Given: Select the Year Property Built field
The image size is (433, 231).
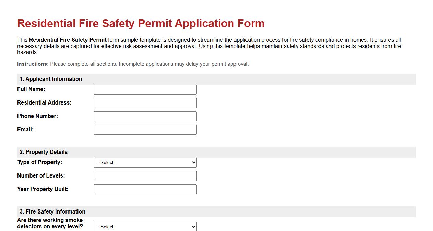Looking at the screenshot, I should coord(145,189).
